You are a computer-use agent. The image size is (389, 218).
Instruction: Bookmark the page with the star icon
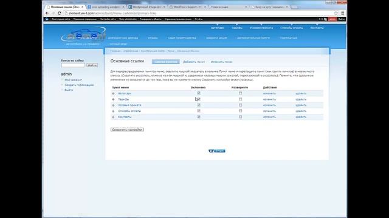[x=336, y=13]
